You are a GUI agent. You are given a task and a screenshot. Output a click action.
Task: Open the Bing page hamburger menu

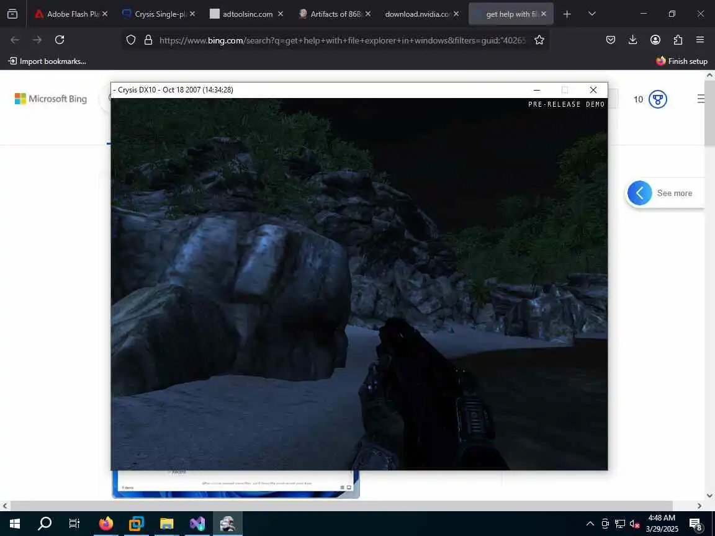tap(701, 99)
